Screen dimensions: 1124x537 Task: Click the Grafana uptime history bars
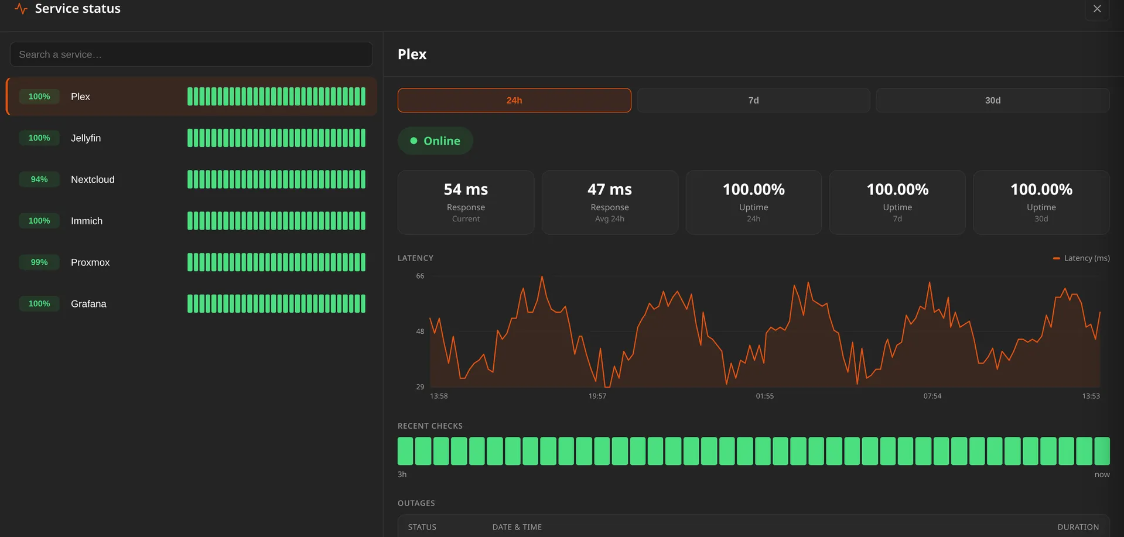(x=276, y=304)
